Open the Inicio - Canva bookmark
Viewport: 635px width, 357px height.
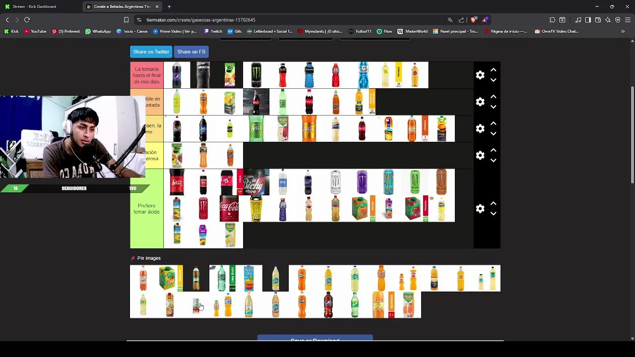click(132, 31)
